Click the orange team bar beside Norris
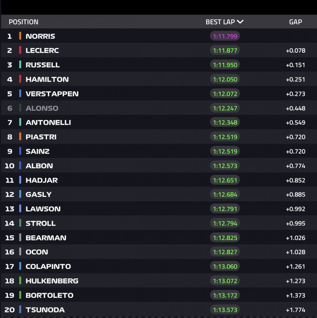The image size is (317, 318). tap(20, 36)
